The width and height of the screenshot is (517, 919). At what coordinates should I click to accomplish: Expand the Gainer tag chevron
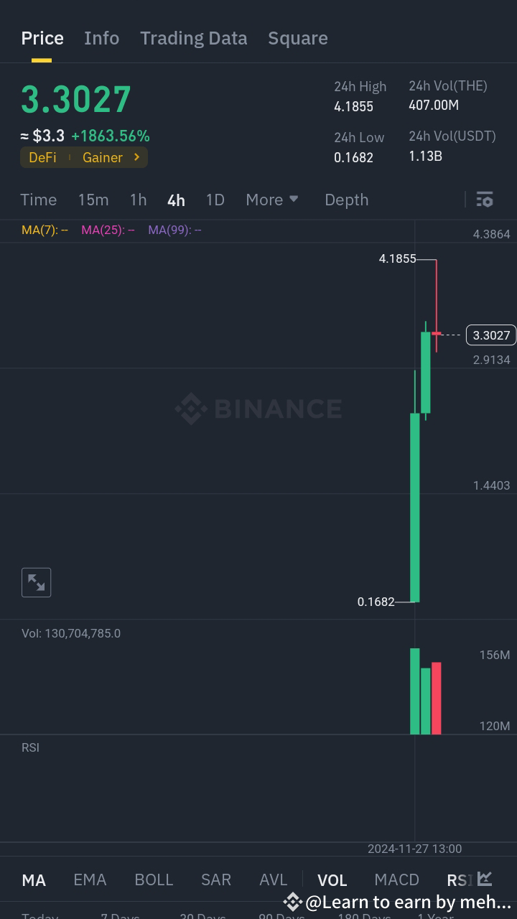tap(136, 157)
